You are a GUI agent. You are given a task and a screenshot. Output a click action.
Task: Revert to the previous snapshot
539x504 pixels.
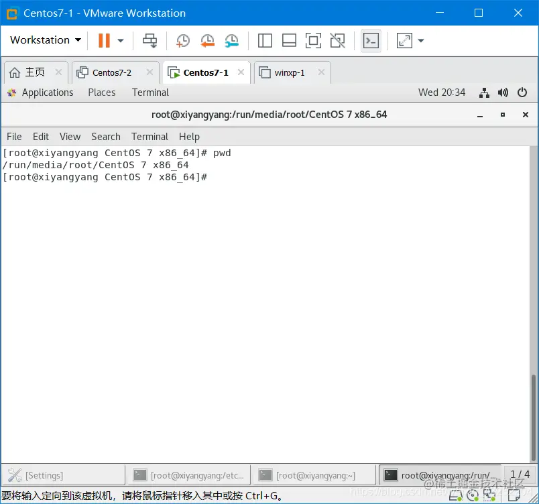207,40
